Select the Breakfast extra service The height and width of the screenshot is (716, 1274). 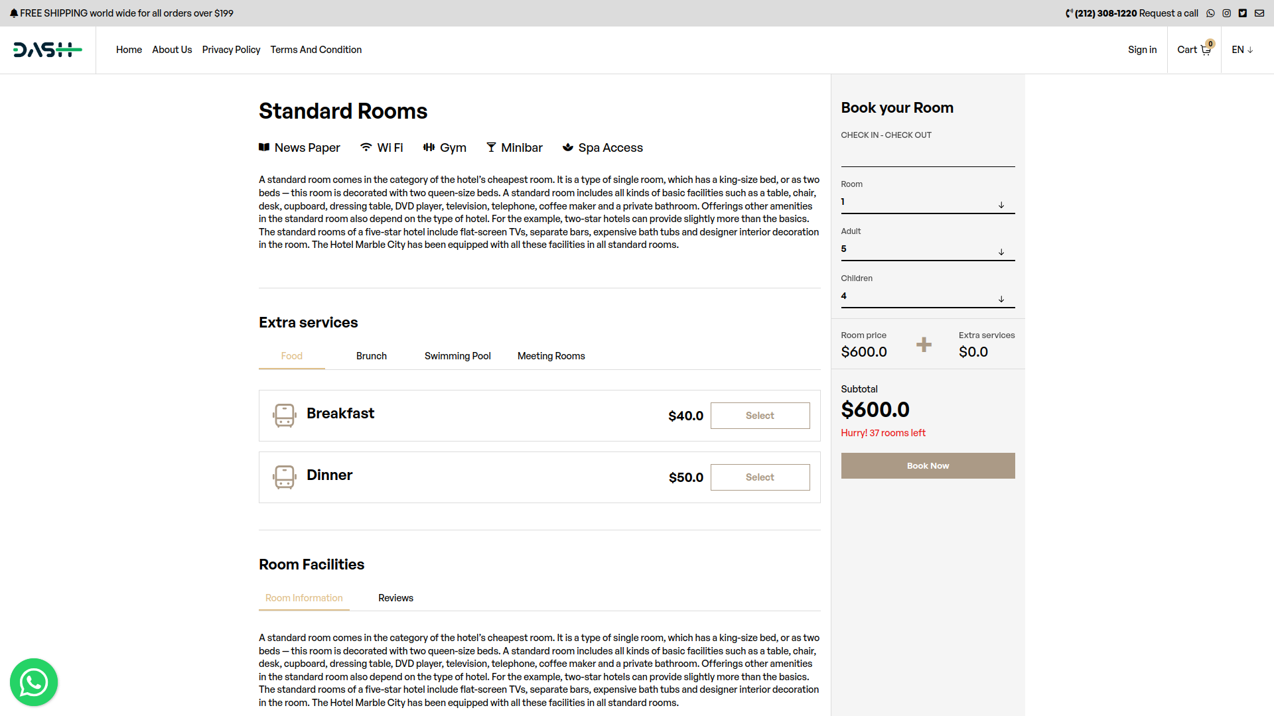click(760, 416)
